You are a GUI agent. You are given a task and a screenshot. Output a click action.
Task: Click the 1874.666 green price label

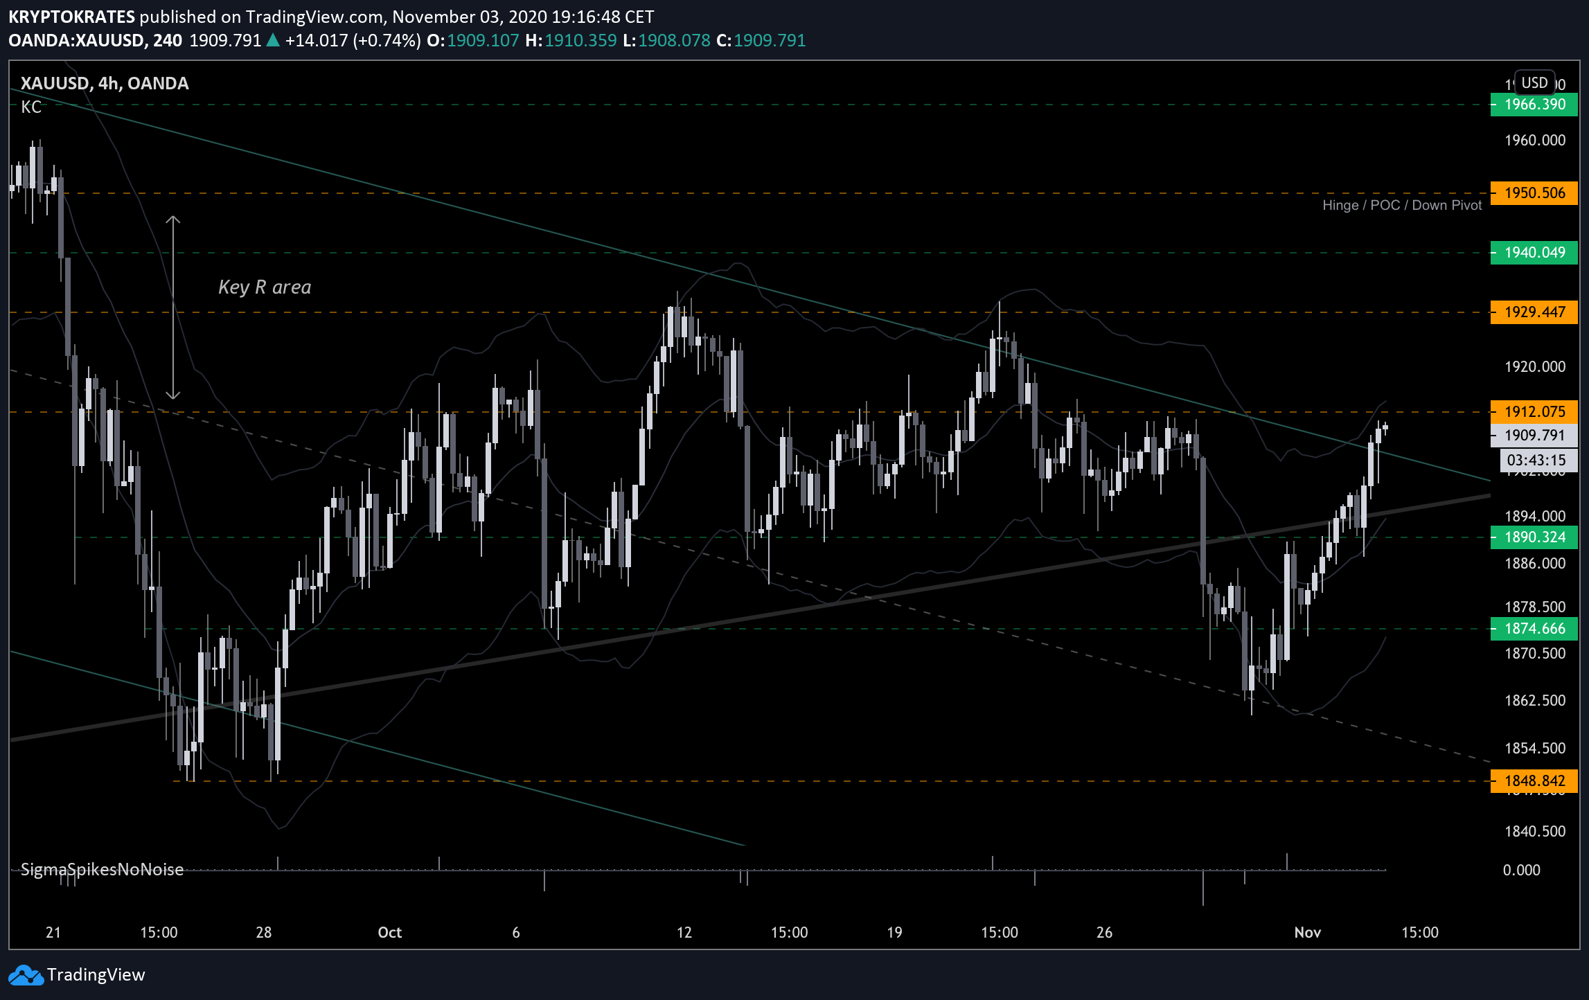pyautogui.click(x=1534, y=628)
